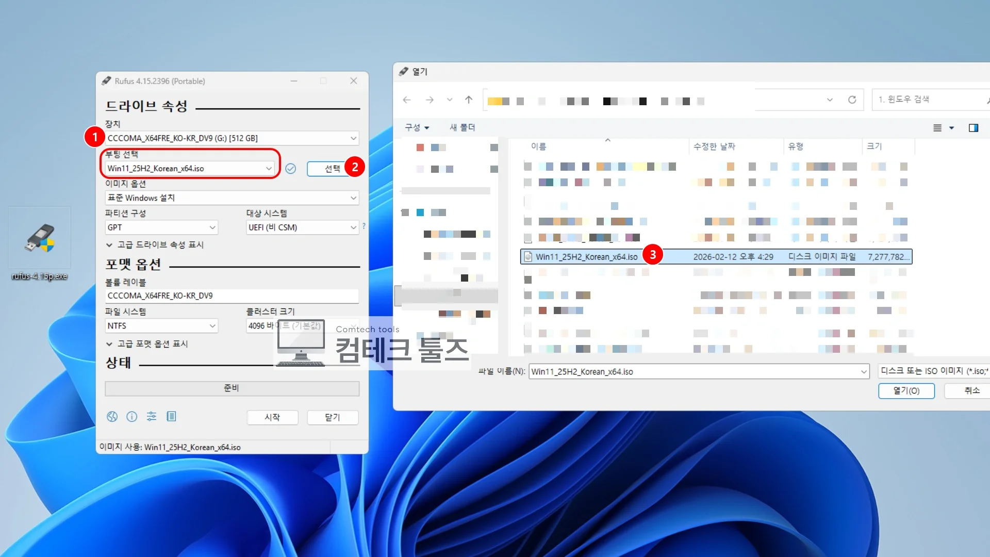This screenshot has height=557, width=990.
Task: Expand advanced format options section
Action: [147, 344]
